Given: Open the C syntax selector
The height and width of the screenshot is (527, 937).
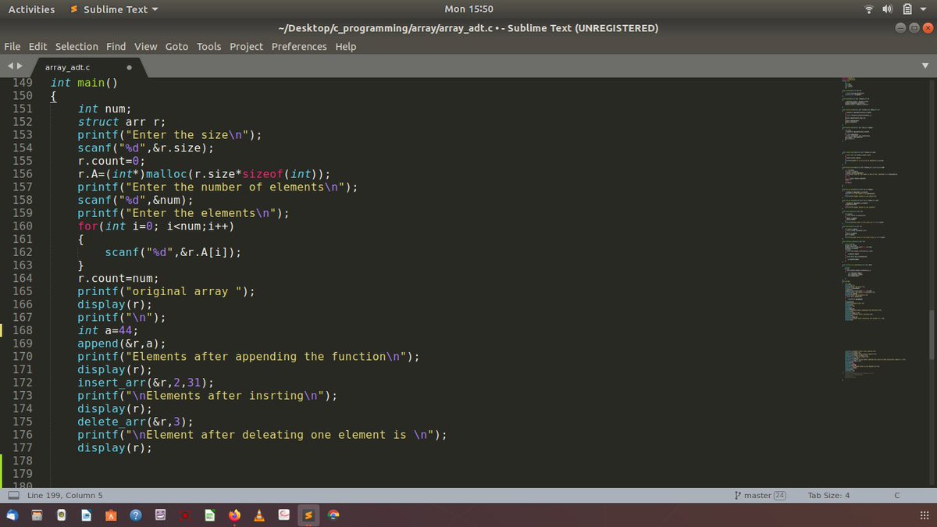Looking at the screenshot, I should [x=896, y=495].
